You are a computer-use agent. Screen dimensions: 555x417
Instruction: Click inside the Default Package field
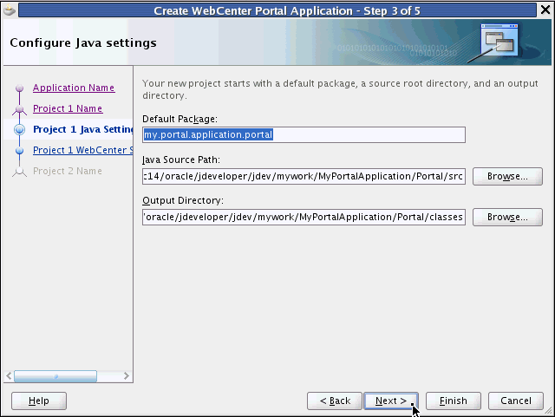coord(304,135)
